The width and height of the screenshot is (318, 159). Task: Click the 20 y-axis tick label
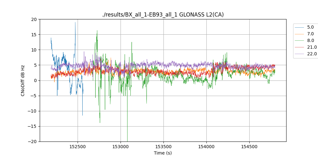click(x=34, y=19)
